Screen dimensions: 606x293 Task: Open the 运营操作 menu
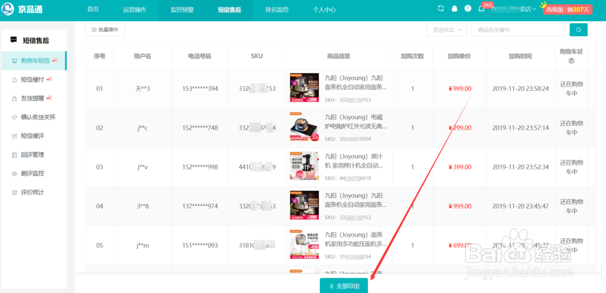[x=135, y=10]
